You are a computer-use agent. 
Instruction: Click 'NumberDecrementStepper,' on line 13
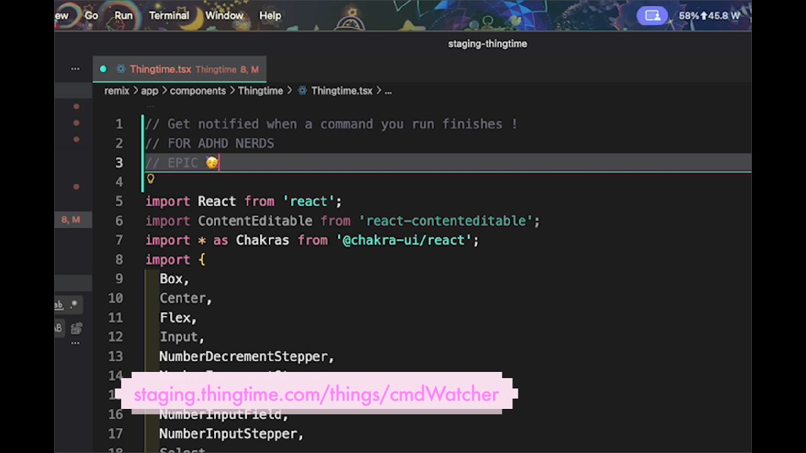(x=247, y=357)
